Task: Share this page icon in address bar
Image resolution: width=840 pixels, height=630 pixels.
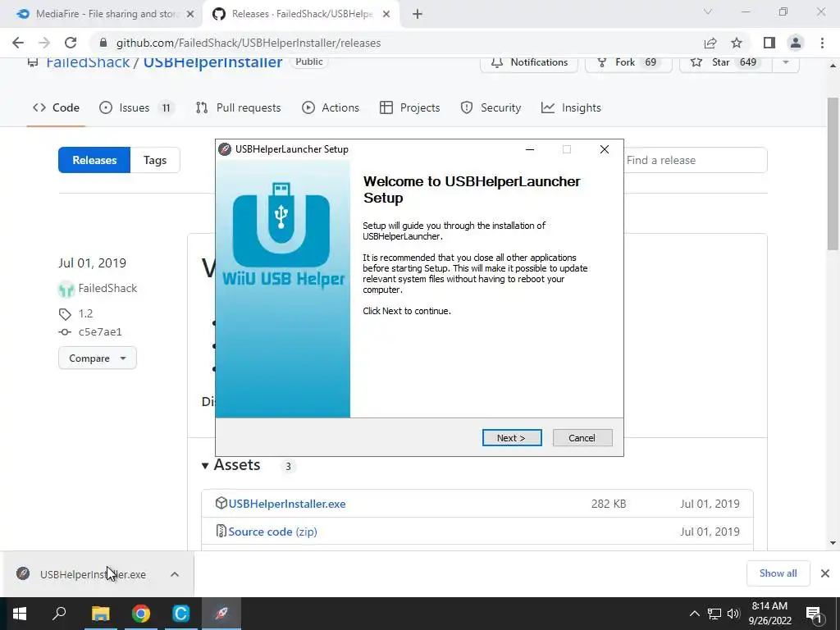Action: point(710,43)
